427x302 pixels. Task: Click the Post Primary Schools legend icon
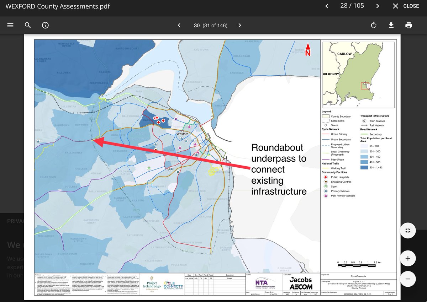point(325,195)
